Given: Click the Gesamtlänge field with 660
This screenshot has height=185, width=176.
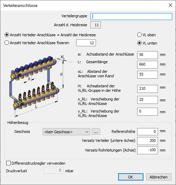Looking at the screenshot, I should (148, 65).
